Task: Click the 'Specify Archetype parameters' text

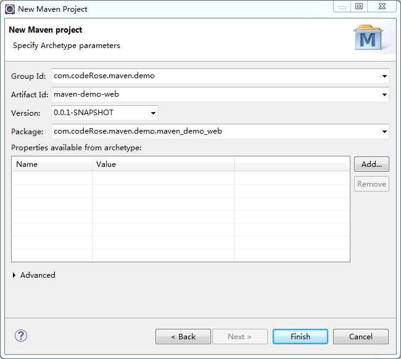Action: pyautogui.click(x=67, y=46)
